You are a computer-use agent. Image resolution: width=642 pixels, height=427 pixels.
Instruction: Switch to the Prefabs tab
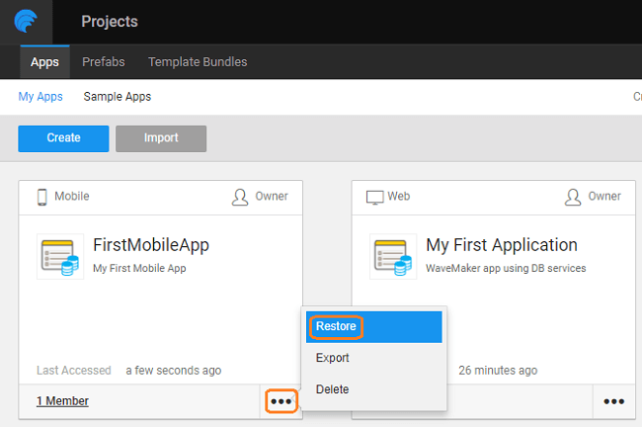tap(104, 61)
